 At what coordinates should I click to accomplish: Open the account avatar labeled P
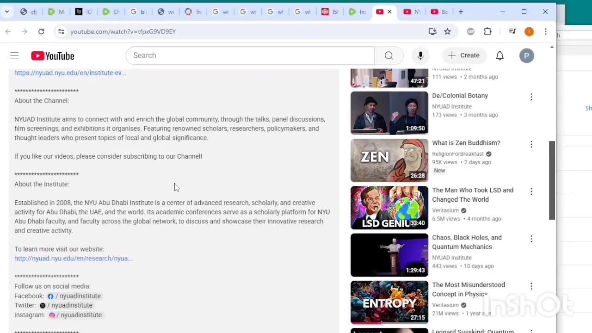pos(526,56)
